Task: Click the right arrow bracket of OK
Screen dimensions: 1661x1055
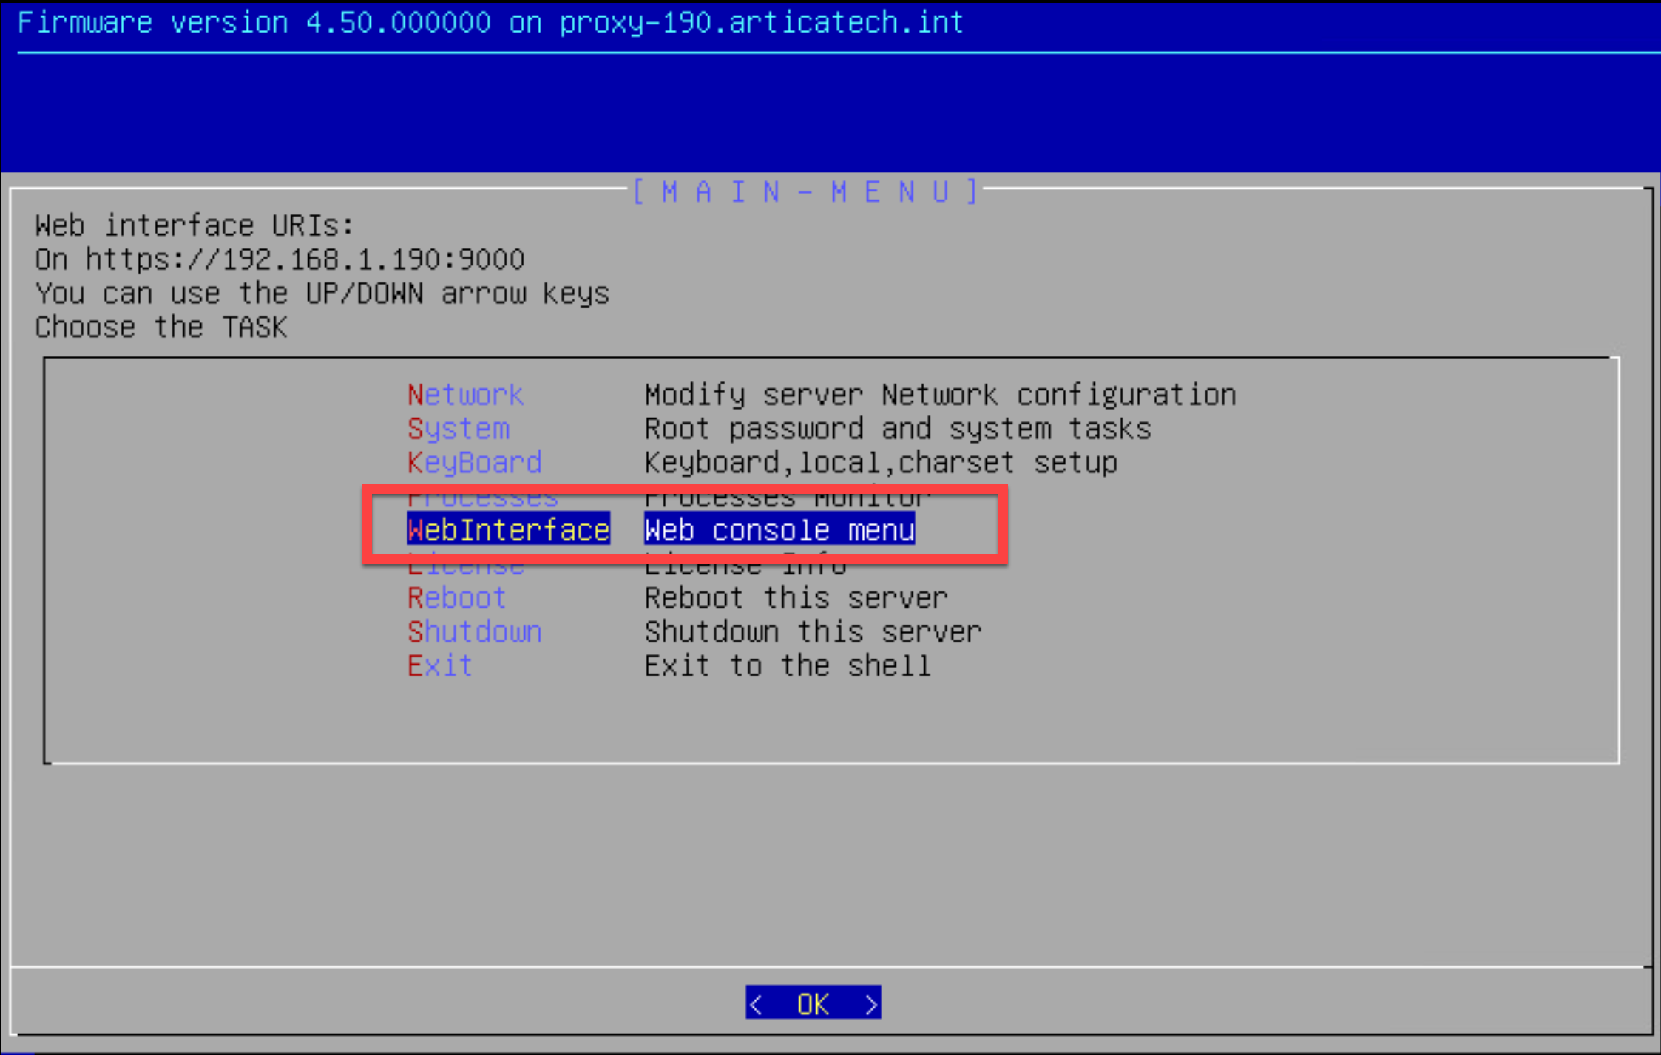Action: click(x=871, y=1004)
